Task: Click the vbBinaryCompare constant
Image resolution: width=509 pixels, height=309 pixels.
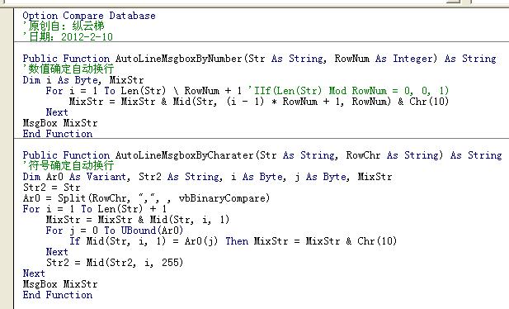Action: pyautogui.click(x=223, y=198)
